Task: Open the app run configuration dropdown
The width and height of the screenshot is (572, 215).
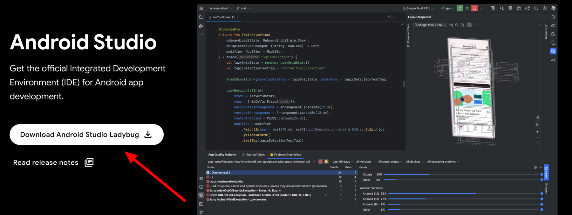Action: point(447,8)
